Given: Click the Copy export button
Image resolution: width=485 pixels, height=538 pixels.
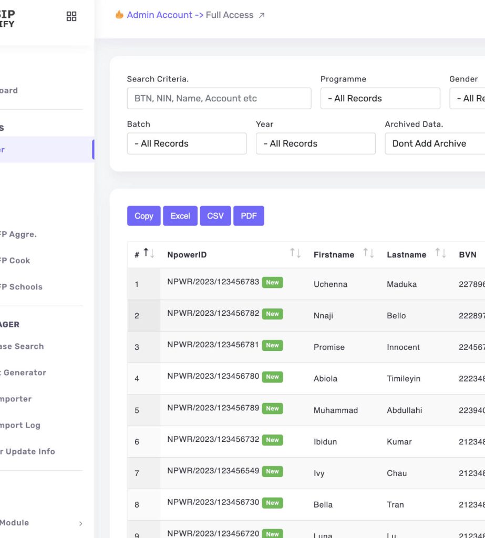Looking at the screenshot, I should click(x=143, y=216).
